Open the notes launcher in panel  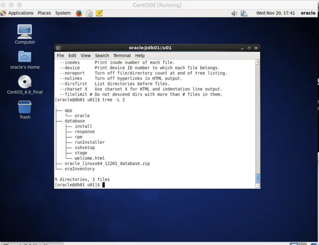coord(99,13)
